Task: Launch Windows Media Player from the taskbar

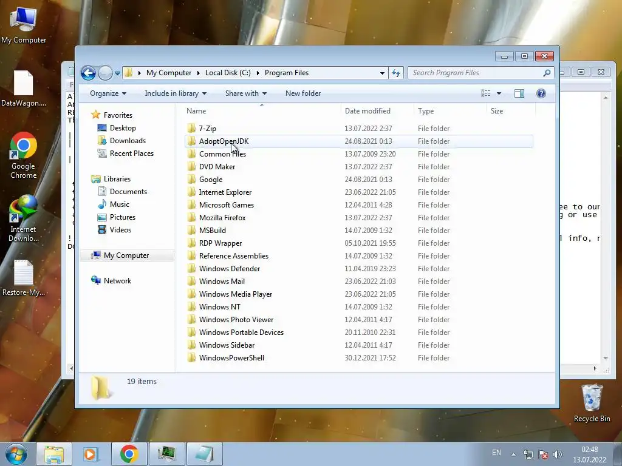Action: (91, 454)
